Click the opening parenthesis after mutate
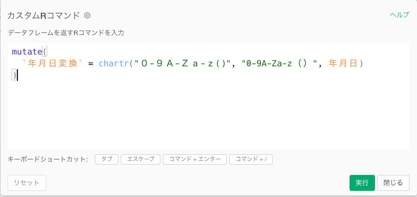This screenshot has height=197, width=417. (45, 51)
